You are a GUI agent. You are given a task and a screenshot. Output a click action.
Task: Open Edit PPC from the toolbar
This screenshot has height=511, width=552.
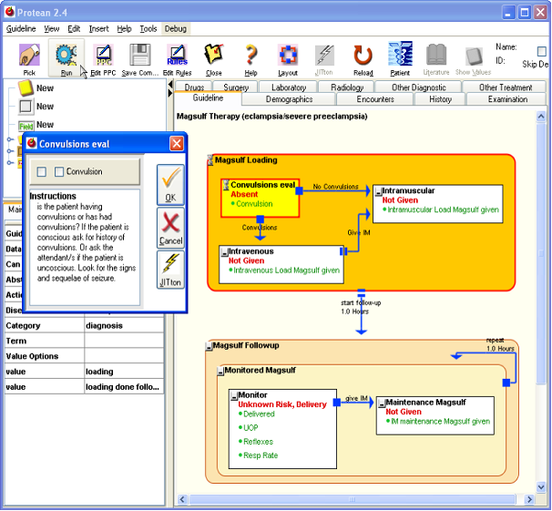[x=103, y=55]
